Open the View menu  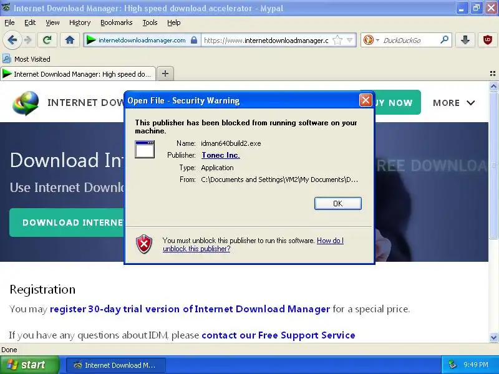tap(52, 22)
